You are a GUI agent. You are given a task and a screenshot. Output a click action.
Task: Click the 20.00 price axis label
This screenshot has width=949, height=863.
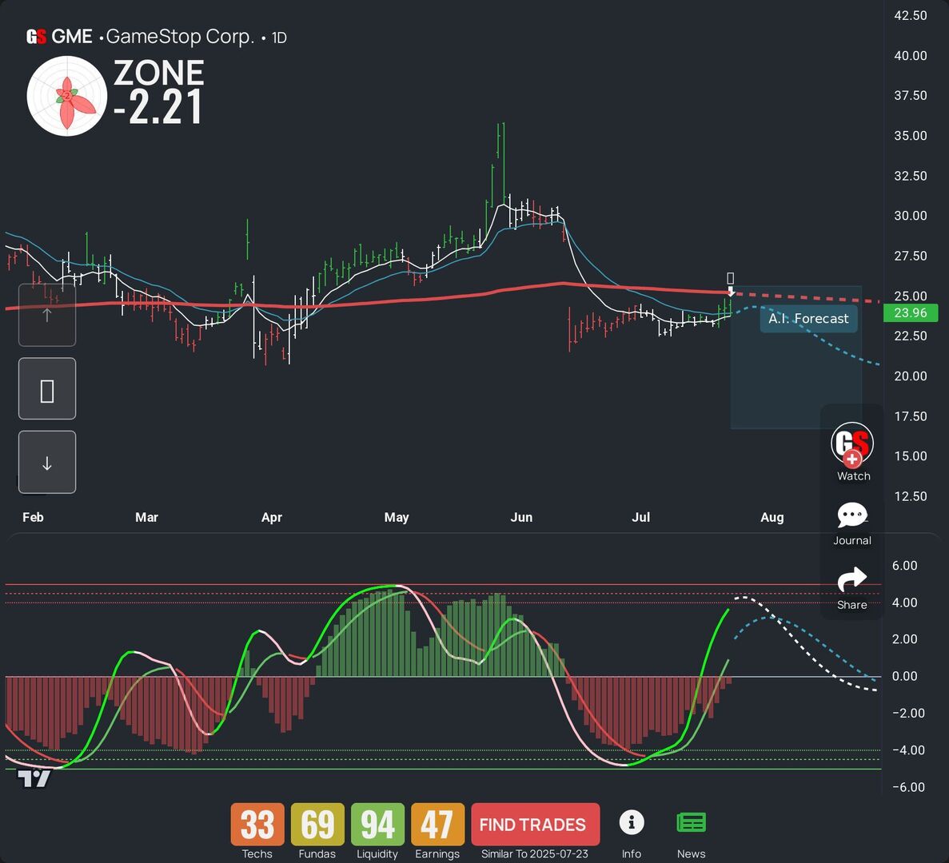(911, 376)
